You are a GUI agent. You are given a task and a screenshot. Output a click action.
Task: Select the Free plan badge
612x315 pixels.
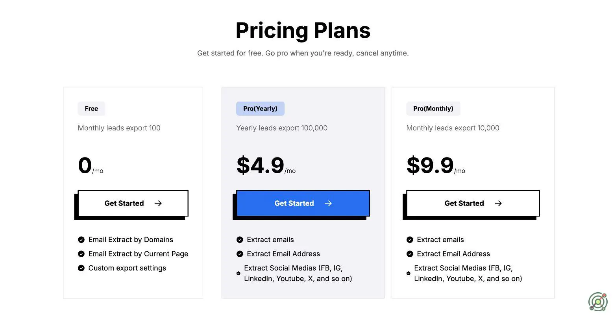tap(91, 109)
